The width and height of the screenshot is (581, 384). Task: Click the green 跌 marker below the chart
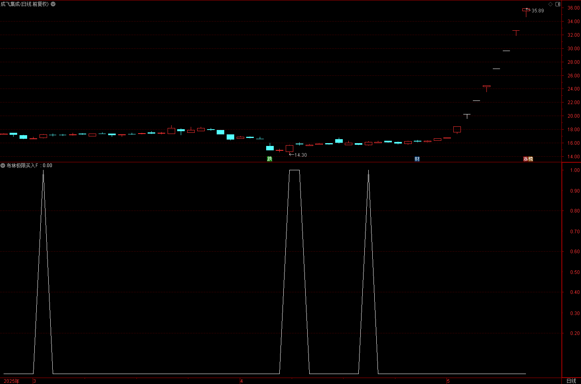(270, 159)
